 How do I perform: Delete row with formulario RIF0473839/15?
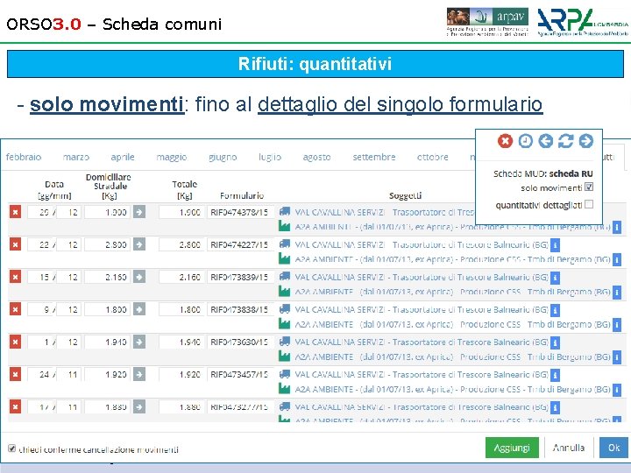click(15, 277)
